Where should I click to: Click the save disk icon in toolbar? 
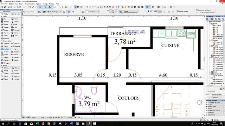pos(8,7)
